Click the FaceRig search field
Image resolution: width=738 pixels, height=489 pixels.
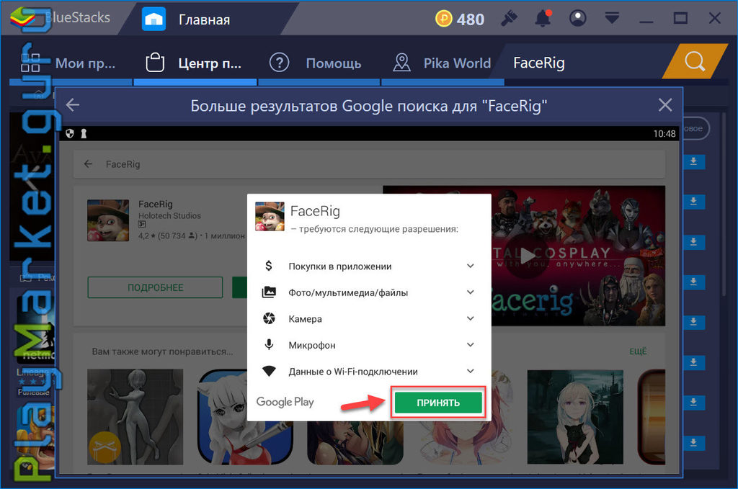tap(369, 164)
